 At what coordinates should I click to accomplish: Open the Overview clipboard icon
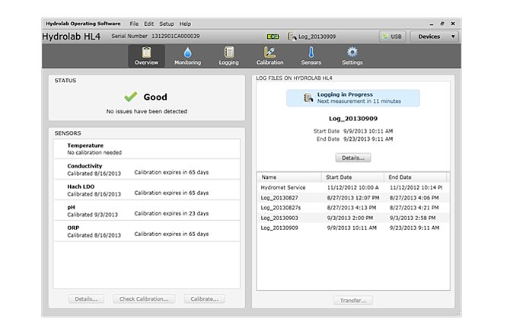pyautogui.click(x=146, y=53)
